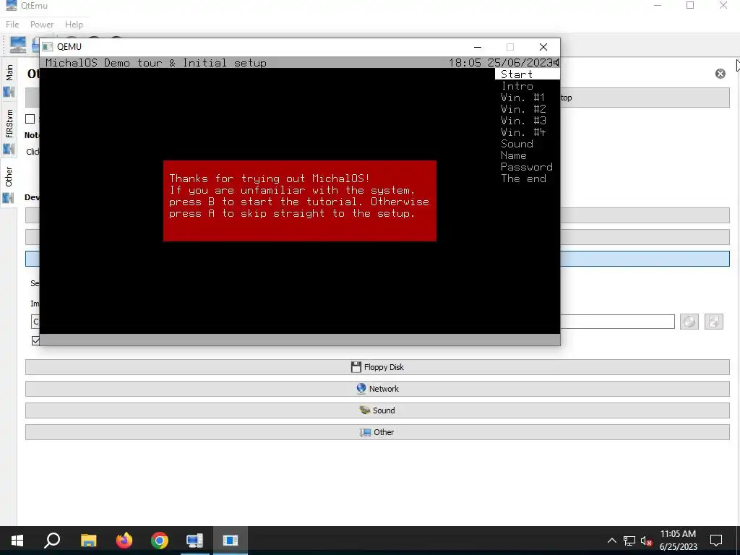Screen dimensions: 740x555
Task: Click the sound card icon on Sound bar
Action: pos(365,410)
